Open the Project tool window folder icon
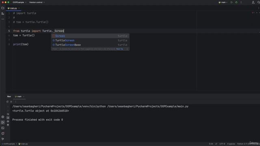The width and height of the screenshot is (260, 146). (3, 8)
